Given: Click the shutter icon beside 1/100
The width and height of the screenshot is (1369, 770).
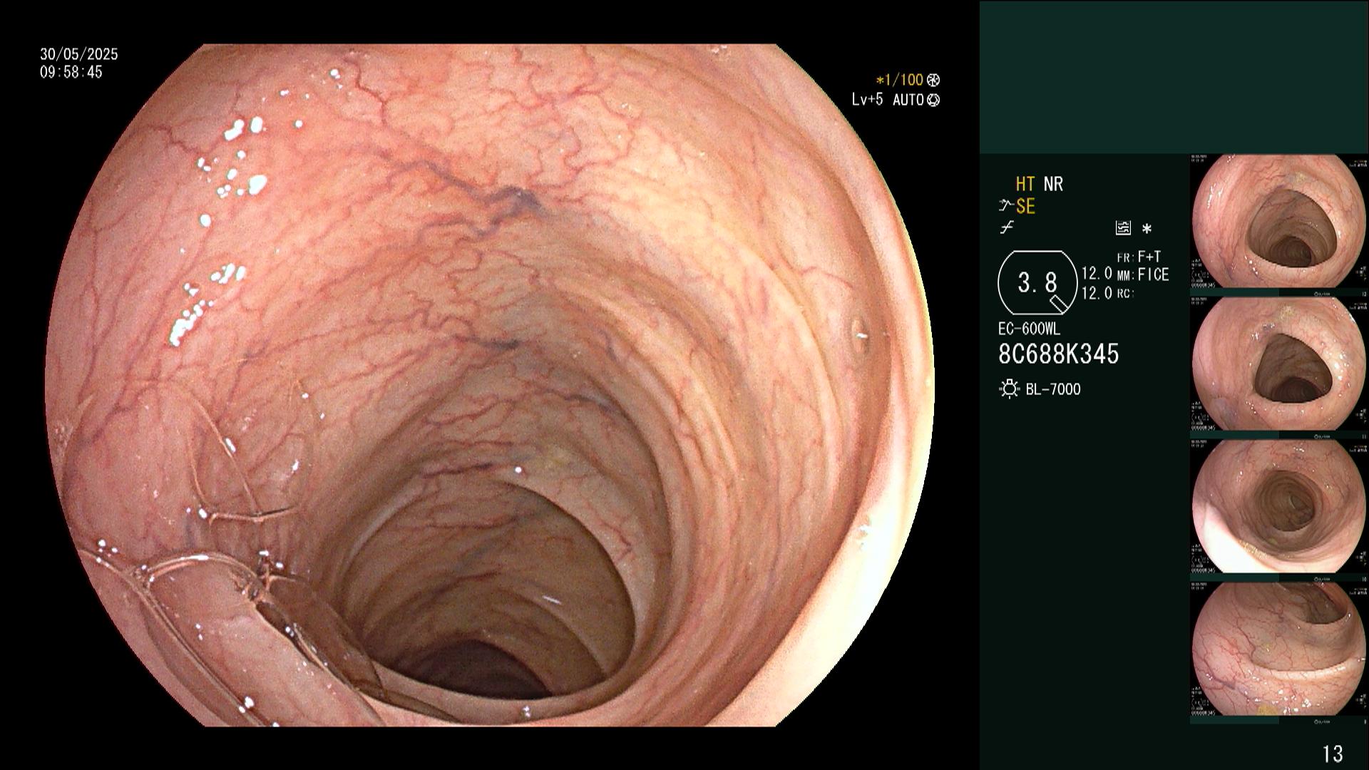Looking at the screenshot, I should (x=933, y=80).
